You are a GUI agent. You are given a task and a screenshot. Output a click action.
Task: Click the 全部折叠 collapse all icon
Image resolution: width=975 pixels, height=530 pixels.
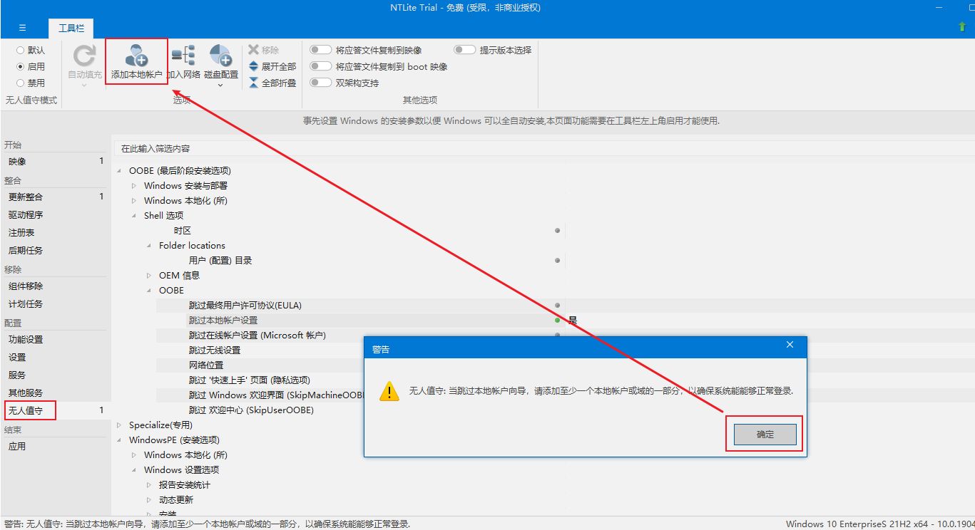tap(254, 83)
